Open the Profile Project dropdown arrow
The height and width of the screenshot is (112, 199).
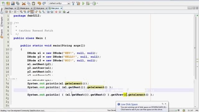pyautogui.click(x=97, y=3)
